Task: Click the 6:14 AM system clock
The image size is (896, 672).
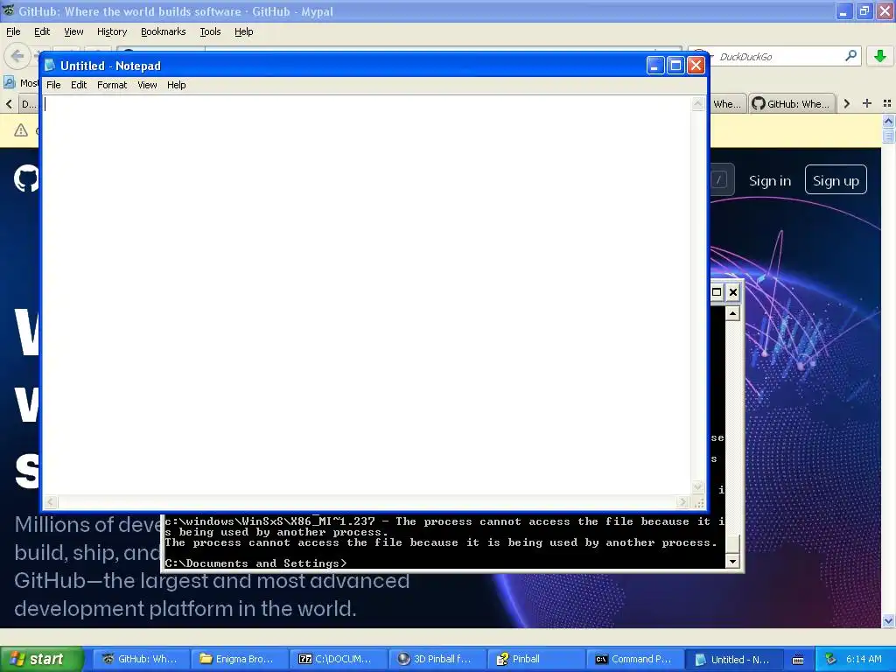Action: coord(864,659)
